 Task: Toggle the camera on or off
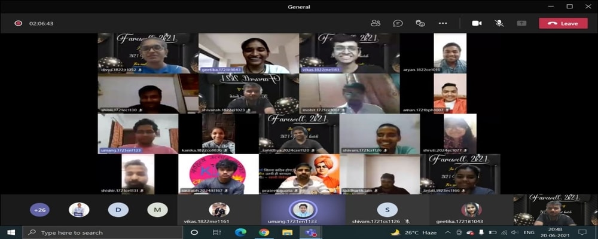(x=477, y=23)
